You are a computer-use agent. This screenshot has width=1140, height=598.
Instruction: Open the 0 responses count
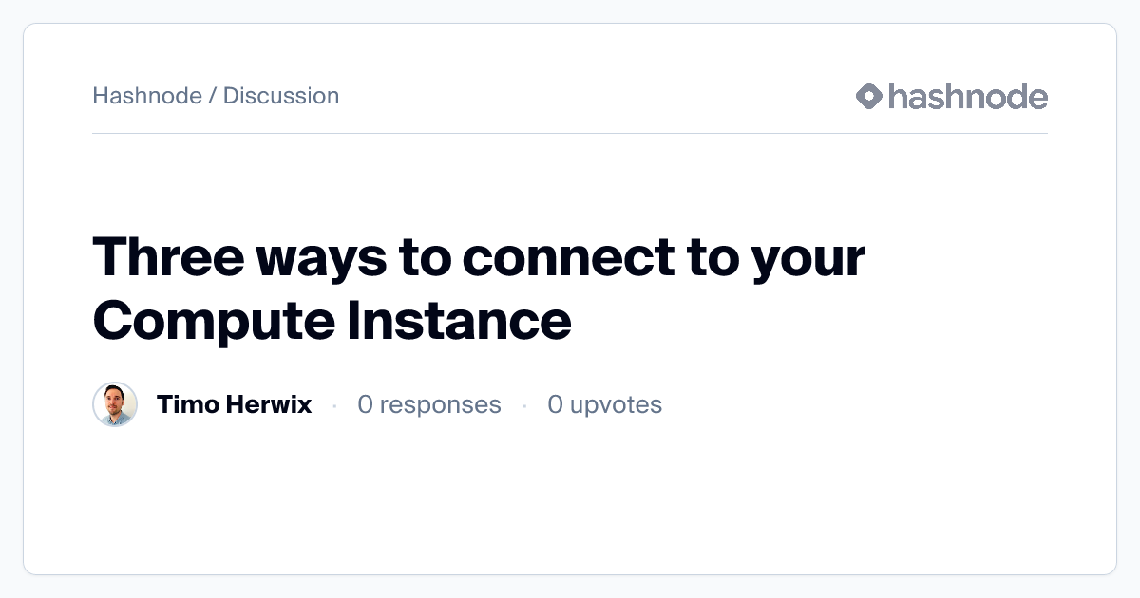tap(428, 404)
